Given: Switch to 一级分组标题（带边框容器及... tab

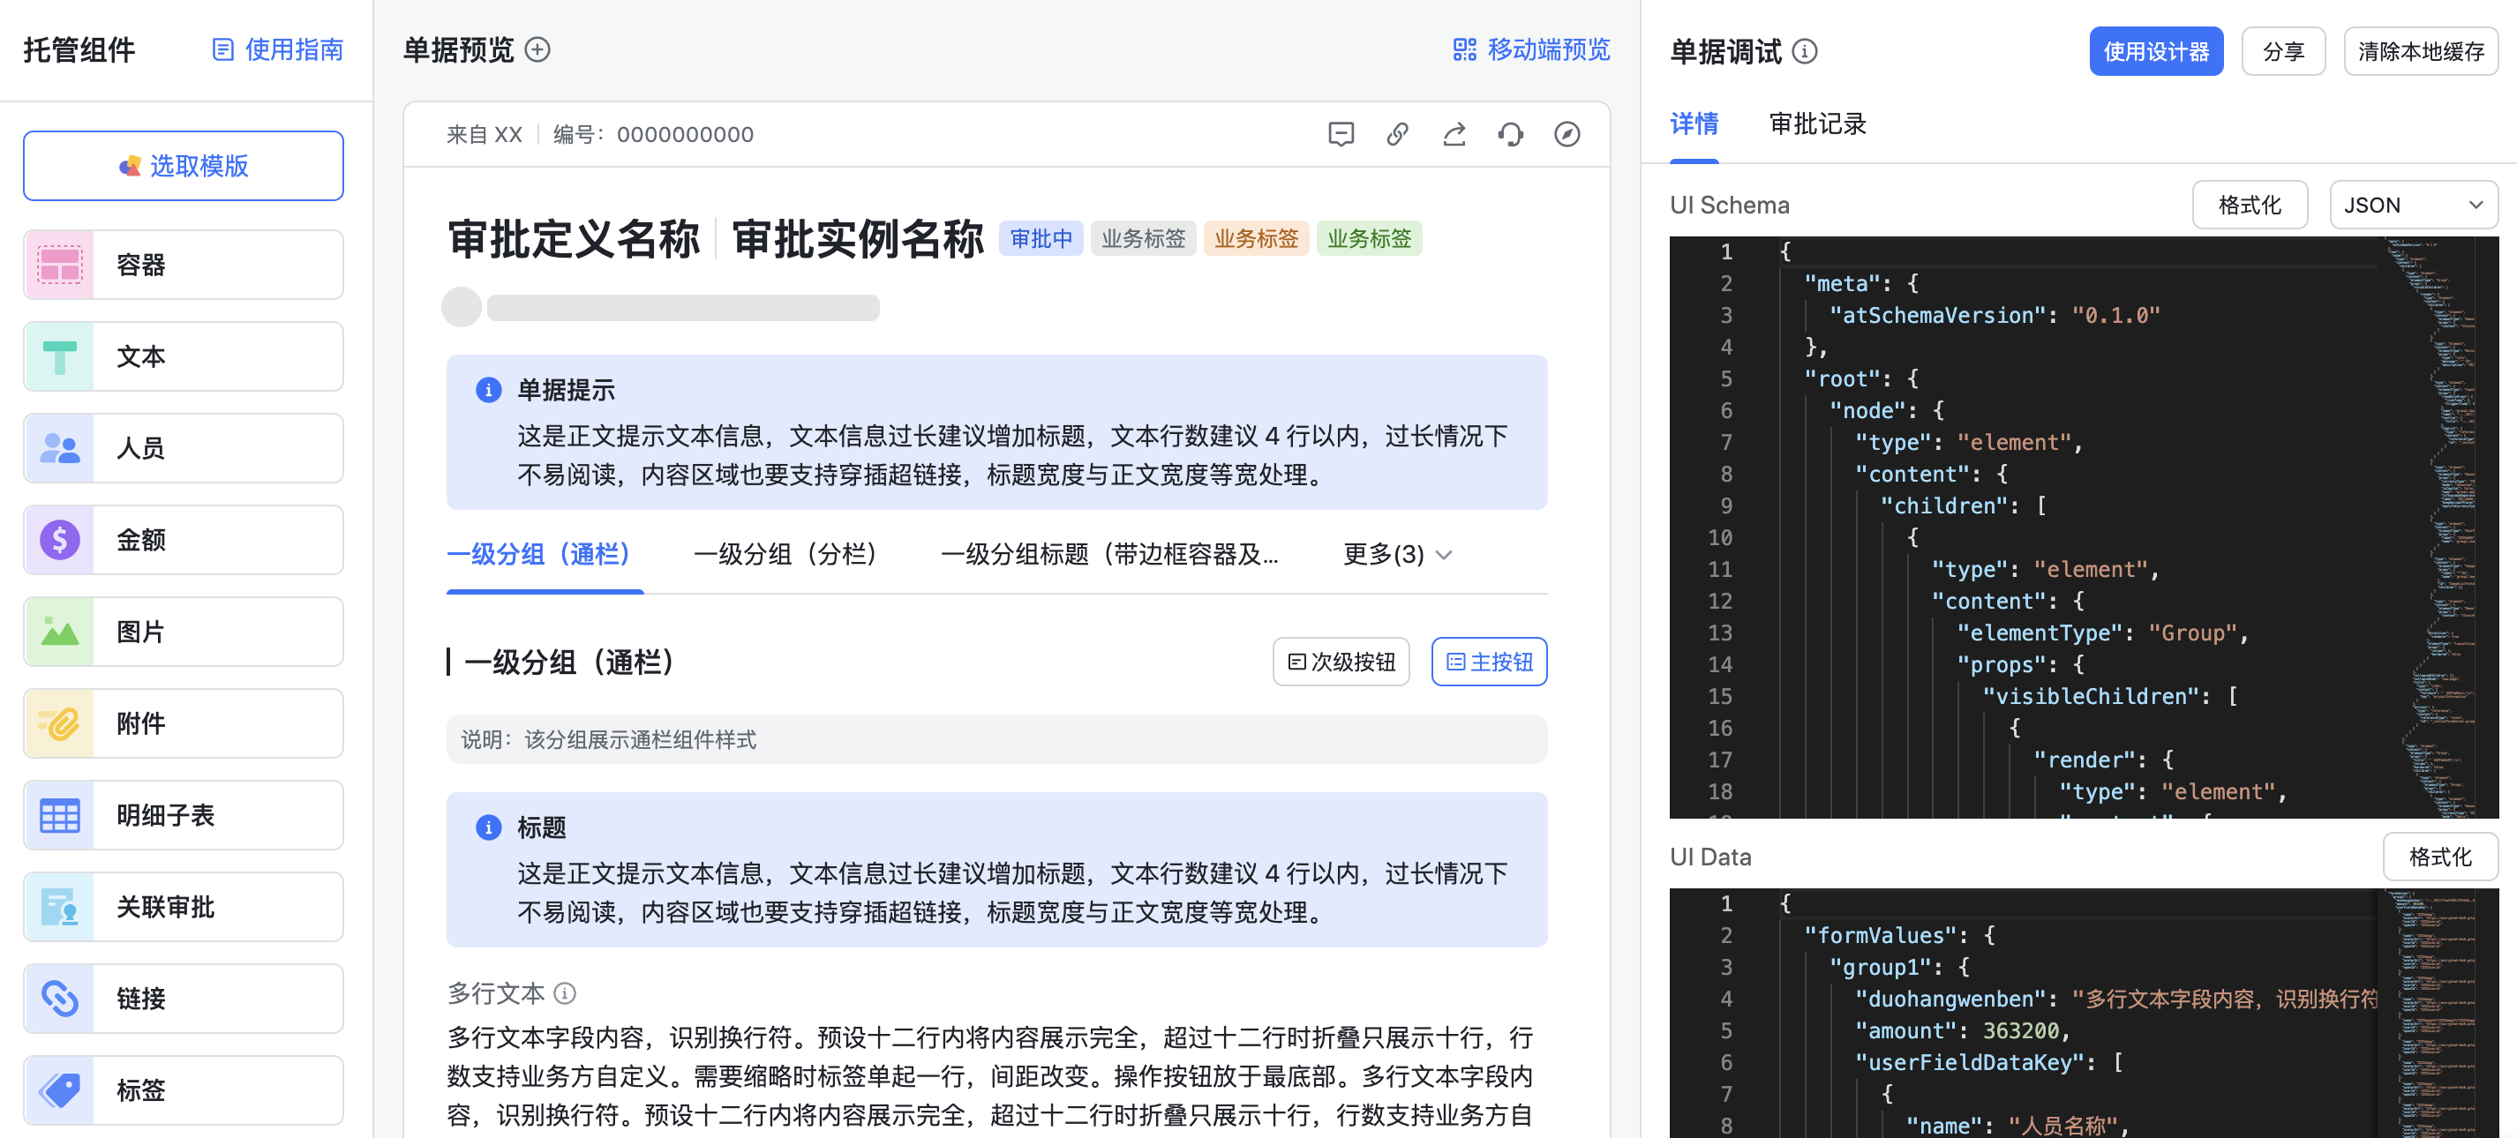Looking at the screenshot, I should pos(1109,555).
